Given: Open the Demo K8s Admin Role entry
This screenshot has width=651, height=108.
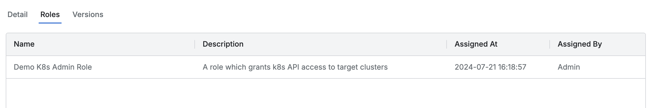Looking at the screenshot, I should (x=53, y=67).
